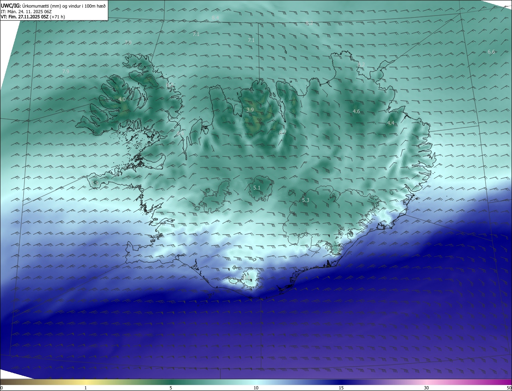
Task: Select the initialization time line 'IT: Mán. 24. 11. 2025 06Z'
Action: pyautogui.click(x=26, y=11)
